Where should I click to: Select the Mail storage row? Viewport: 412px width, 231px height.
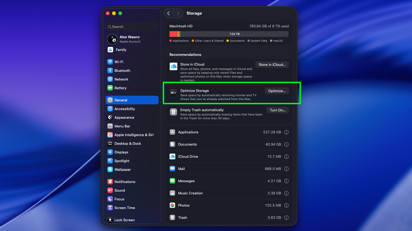[229, 169]
